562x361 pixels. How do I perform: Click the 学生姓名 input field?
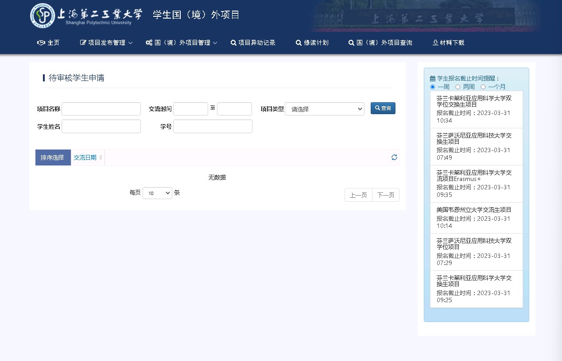[101, 127]
